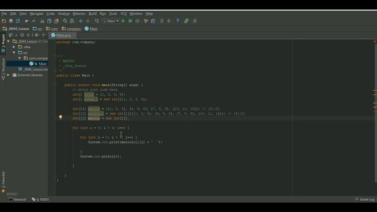
Task: Click the navigate Back arrow icon
Action: coord(81,21)
